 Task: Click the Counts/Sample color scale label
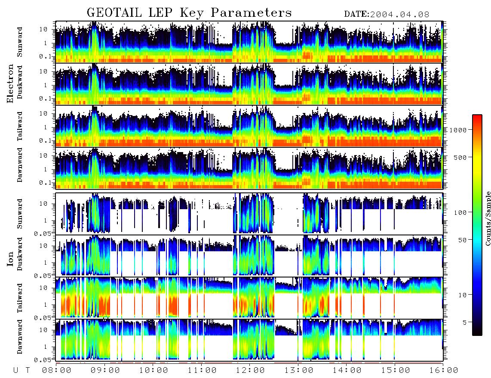[x=488, y=219]
